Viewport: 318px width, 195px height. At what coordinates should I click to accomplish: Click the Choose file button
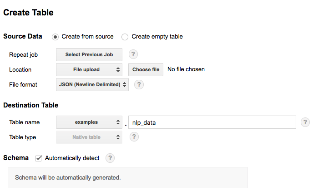tap(146, 69)
